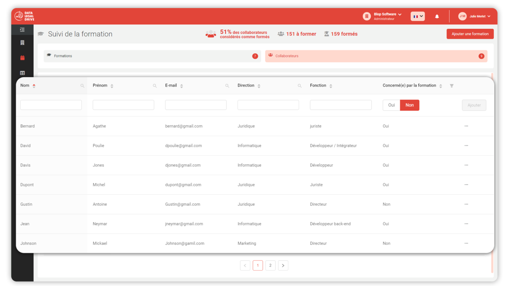Open the three-dot menu for Gustin row
509x286 pixels.
point(466,204)
